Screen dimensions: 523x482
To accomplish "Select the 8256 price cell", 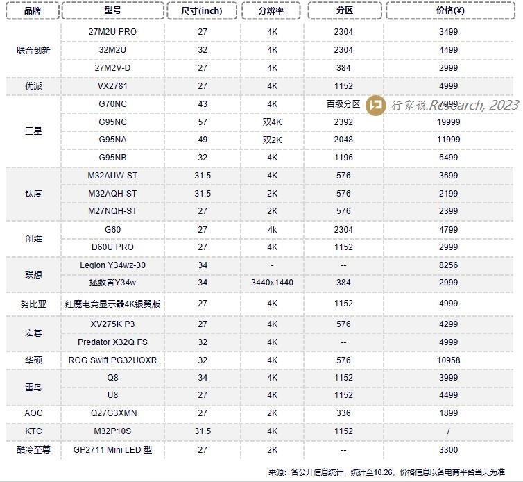I will pos(449,265).
